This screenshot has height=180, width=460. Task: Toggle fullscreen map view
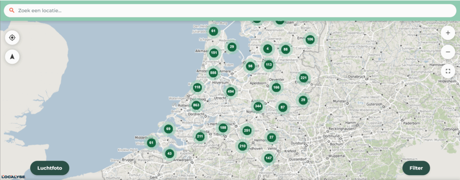pos(448,71)
